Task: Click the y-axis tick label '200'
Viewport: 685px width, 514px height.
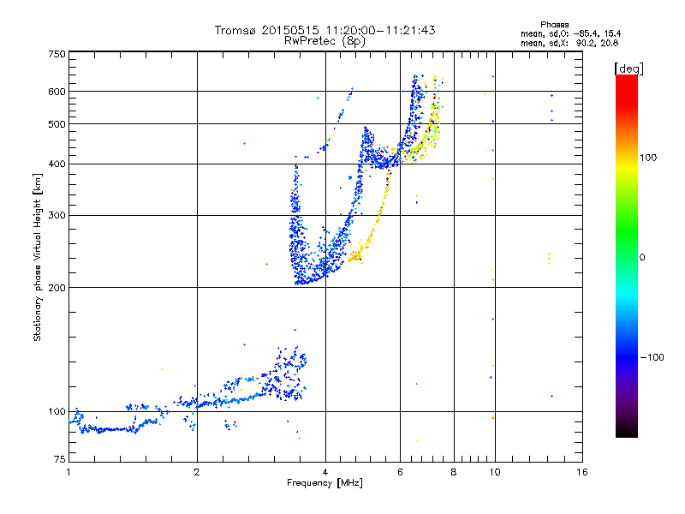Action: click(57, 288)
